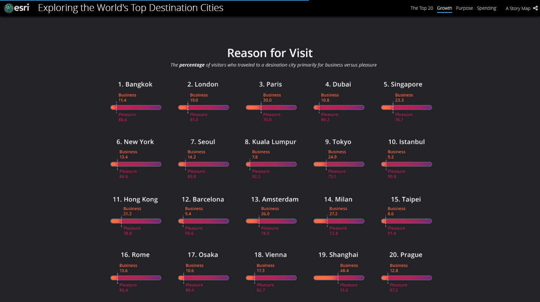Image resolution: width=540 pixels, height=302 pixels.
Task: Go to the Purpose section
Action: coord(464,8)
